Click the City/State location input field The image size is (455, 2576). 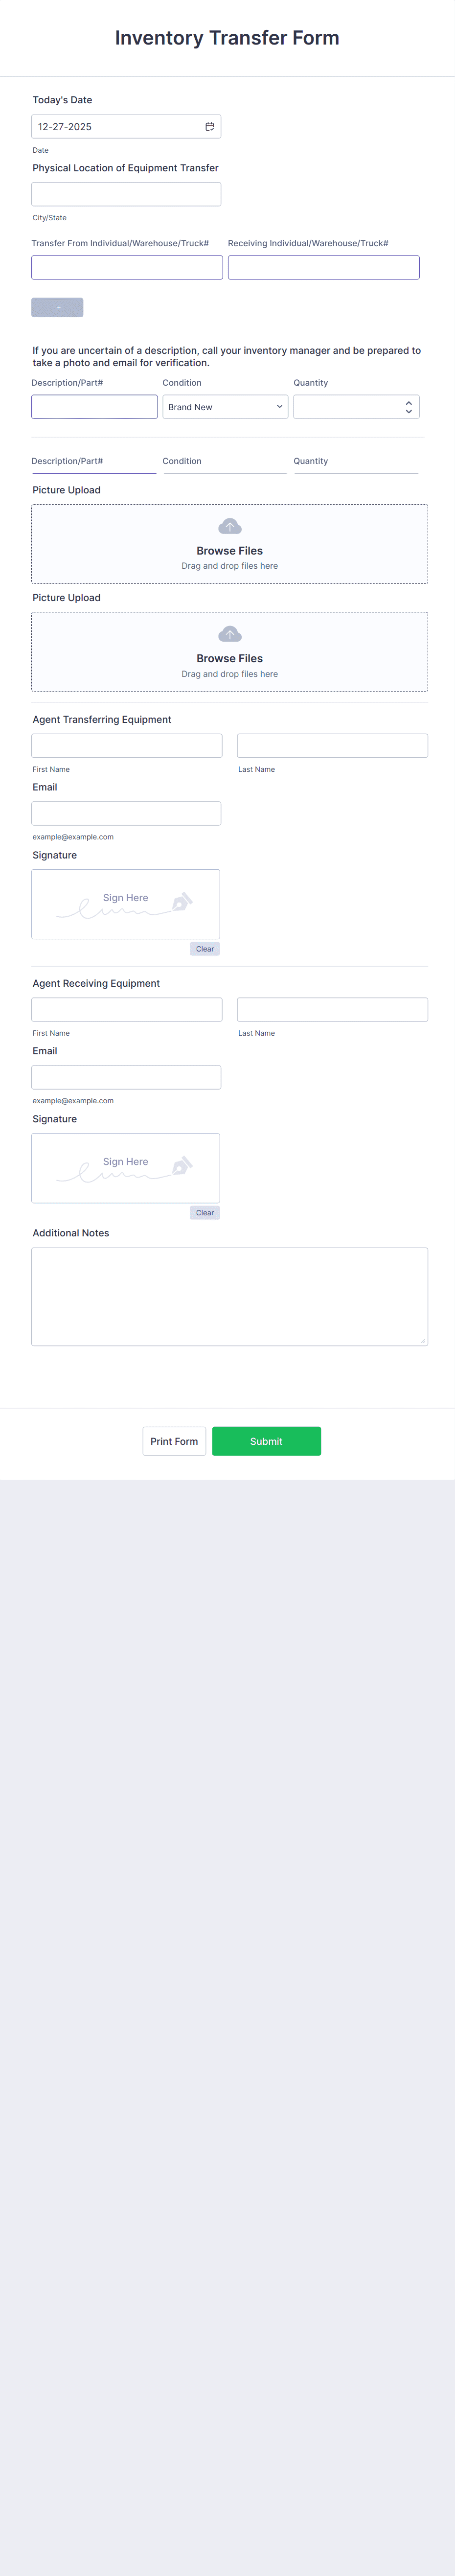[126, 194]
